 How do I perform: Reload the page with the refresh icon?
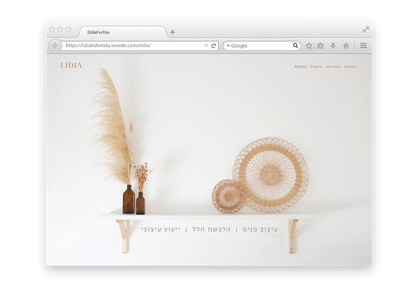point(214,46)
